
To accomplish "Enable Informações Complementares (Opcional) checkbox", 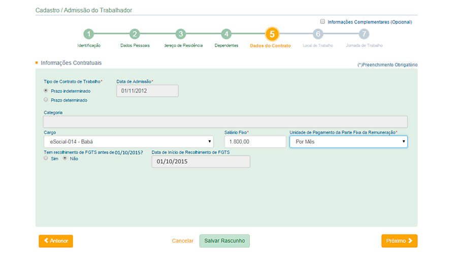I will 322,22.
